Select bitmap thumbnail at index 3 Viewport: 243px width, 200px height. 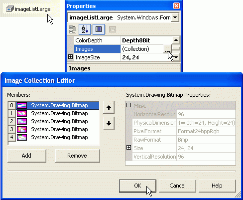click(22, 129)
